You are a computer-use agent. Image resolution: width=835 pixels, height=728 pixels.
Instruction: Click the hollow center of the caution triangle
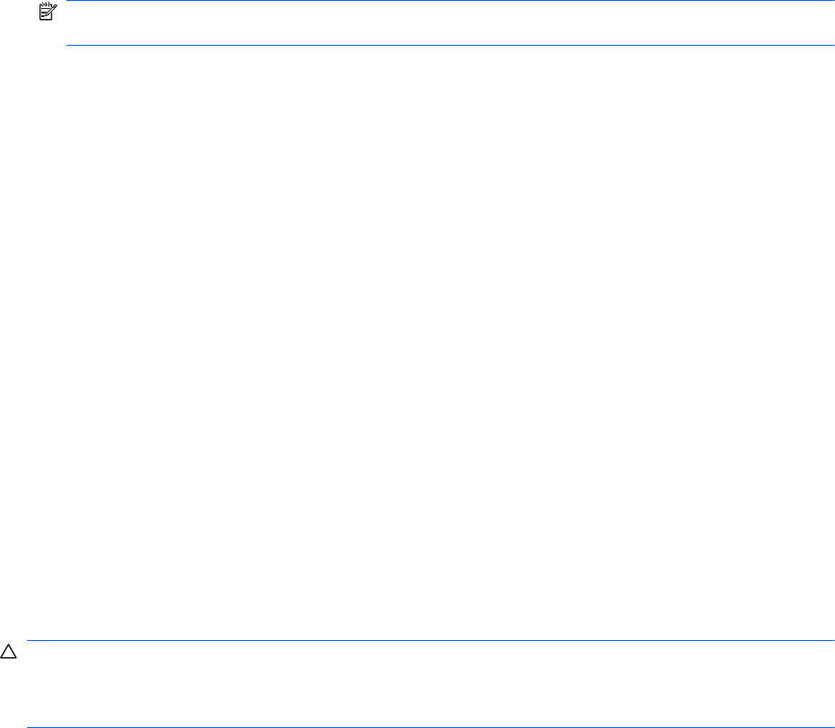[8, 653]
